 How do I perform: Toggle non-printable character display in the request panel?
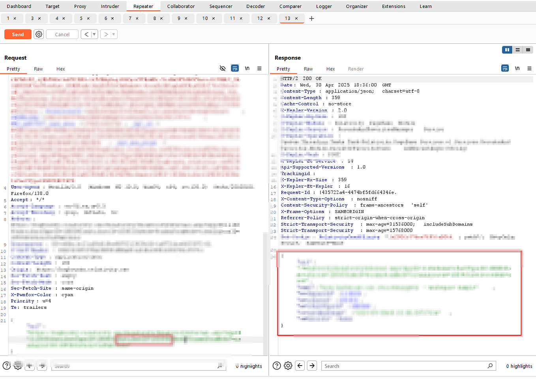pos(247,68)
